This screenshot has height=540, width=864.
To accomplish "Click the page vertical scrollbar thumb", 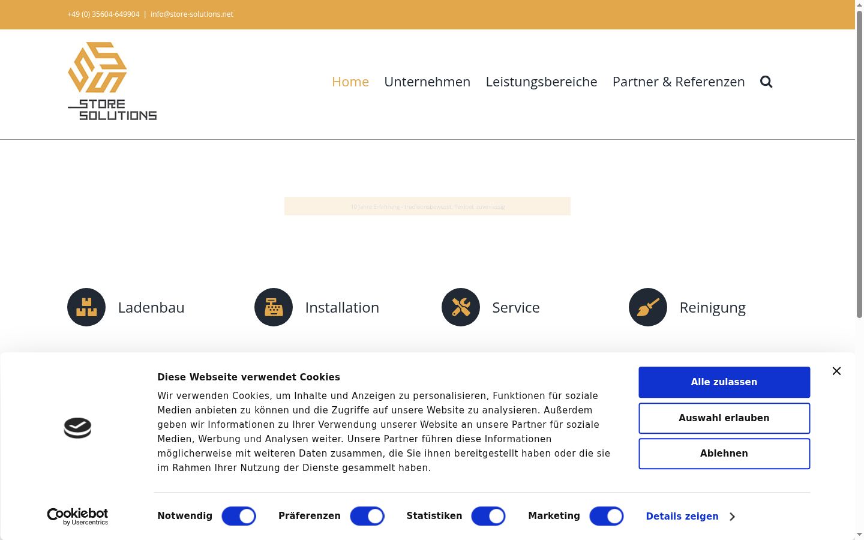I will [859, 163].
